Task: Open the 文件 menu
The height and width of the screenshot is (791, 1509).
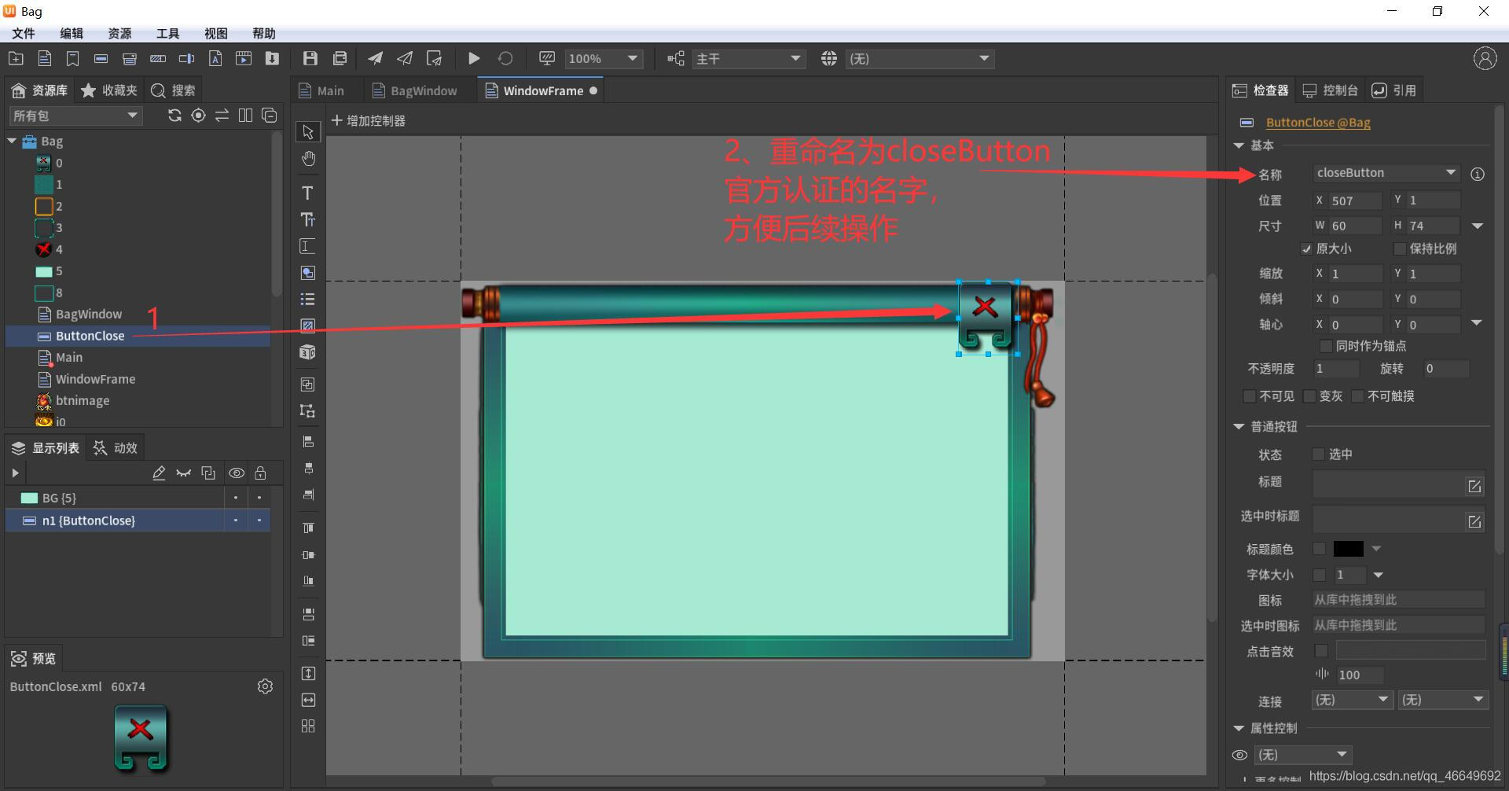Action: pos(24,33)
